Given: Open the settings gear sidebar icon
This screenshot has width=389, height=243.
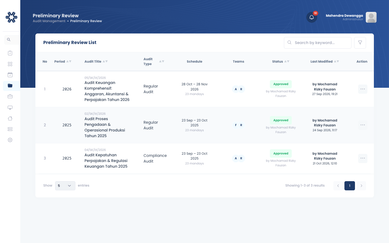Looking at the screenshot, I should tap(10, 140).
